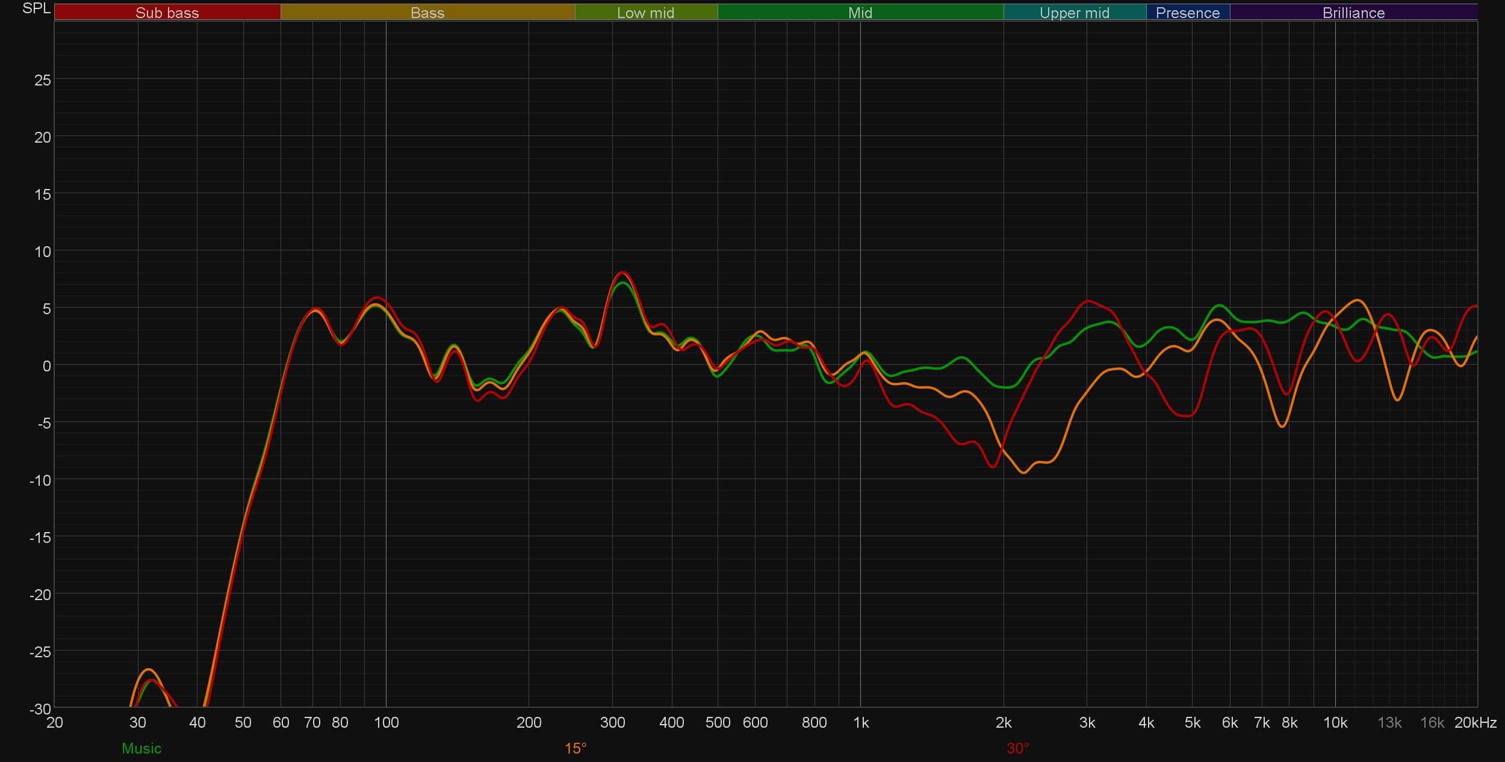Screen dimensions: 1505x762
Task: Click the Bass band header
Action: tap(427, 13)
